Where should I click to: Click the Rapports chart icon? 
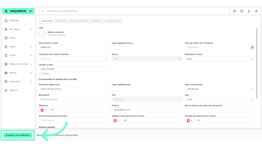coord(6,90)
